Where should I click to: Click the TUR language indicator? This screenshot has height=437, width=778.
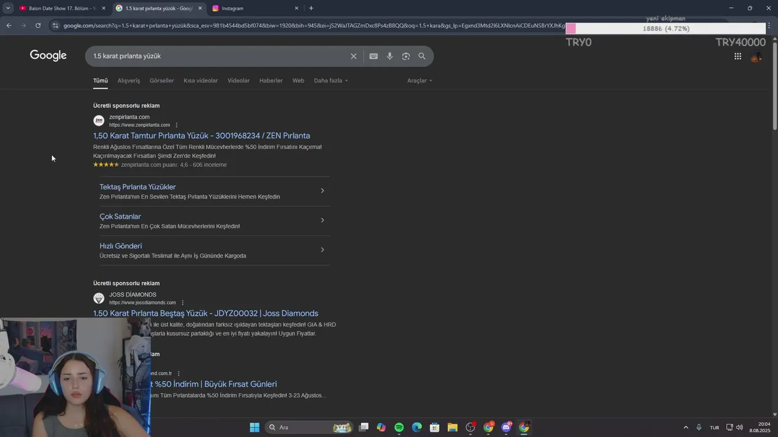pyautogui.click(x=714, y=427)
